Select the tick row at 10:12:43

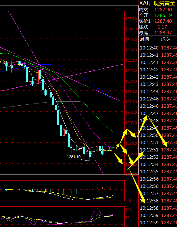point(158,84)
